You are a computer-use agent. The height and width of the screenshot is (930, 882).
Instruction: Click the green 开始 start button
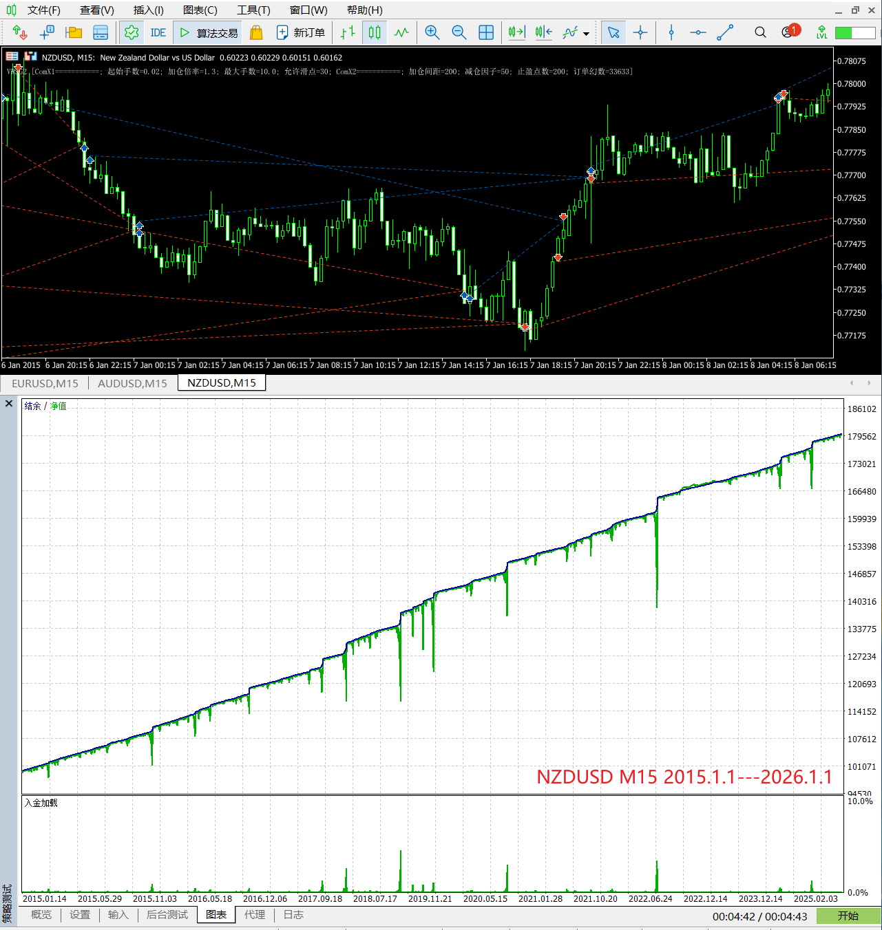(848, 916)
